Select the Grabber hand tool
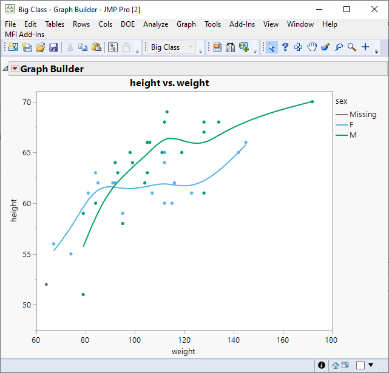The image size is (389, 373). pyautogui.click(x=312, y=47)
